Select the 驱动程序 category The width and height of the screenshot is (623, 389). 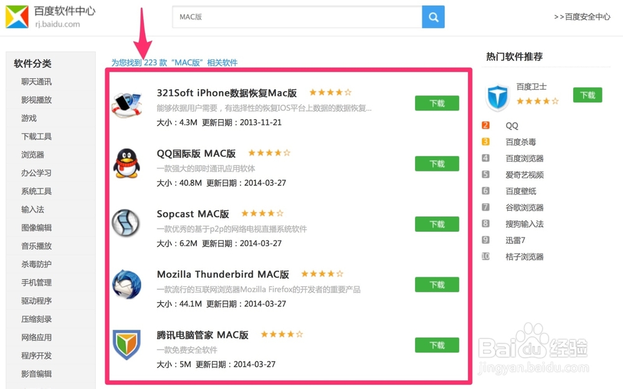coord(37,301)
